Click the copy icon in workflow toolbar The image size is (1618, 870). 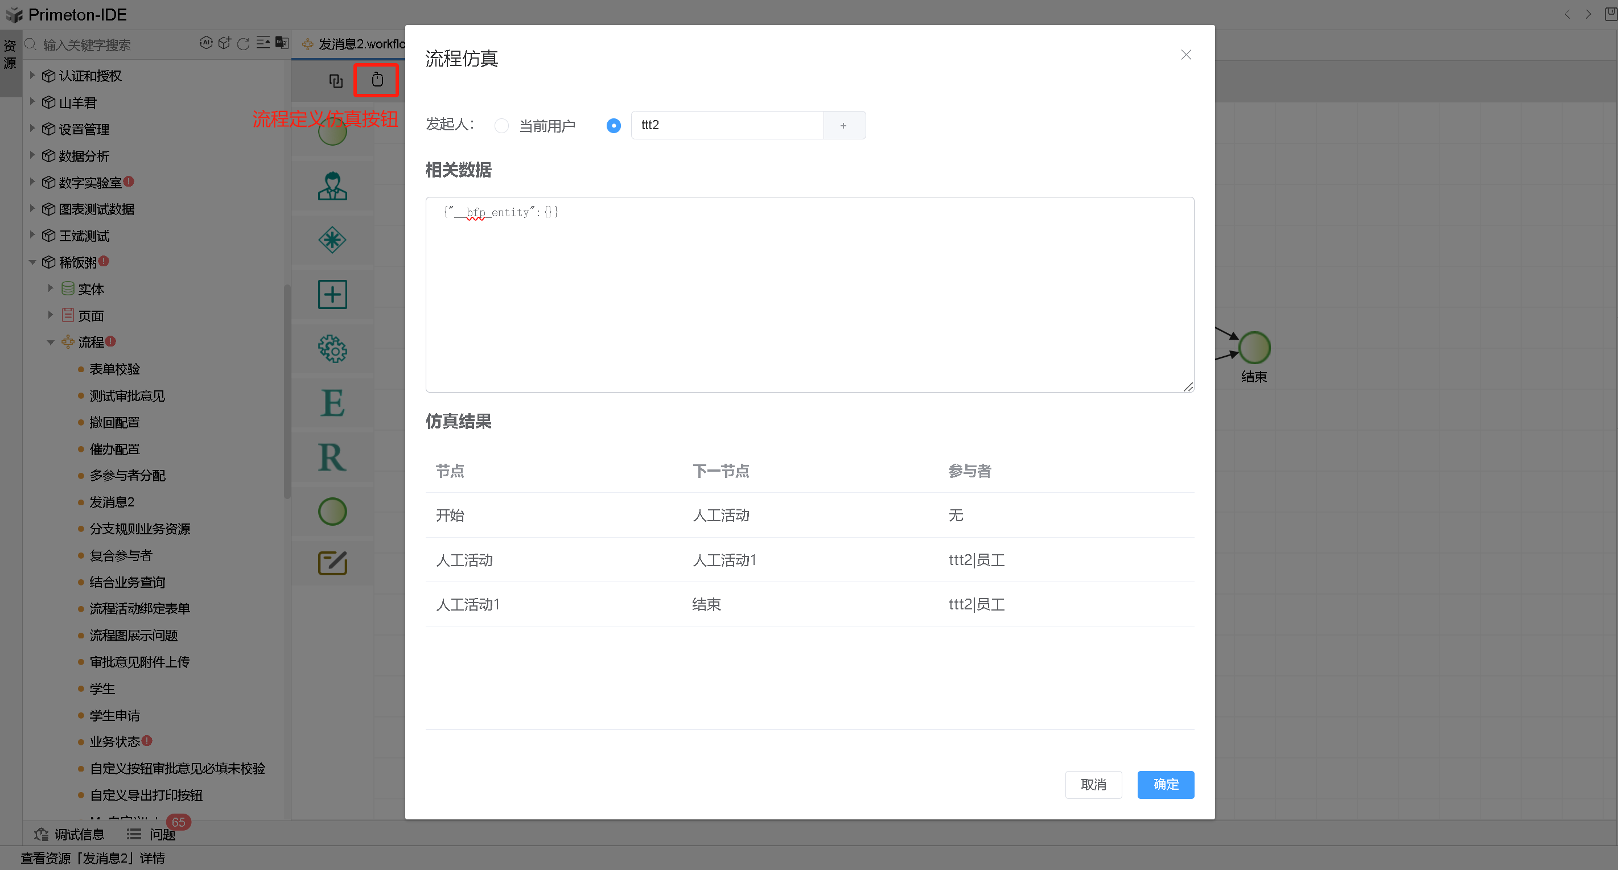[x=336, y=80]
